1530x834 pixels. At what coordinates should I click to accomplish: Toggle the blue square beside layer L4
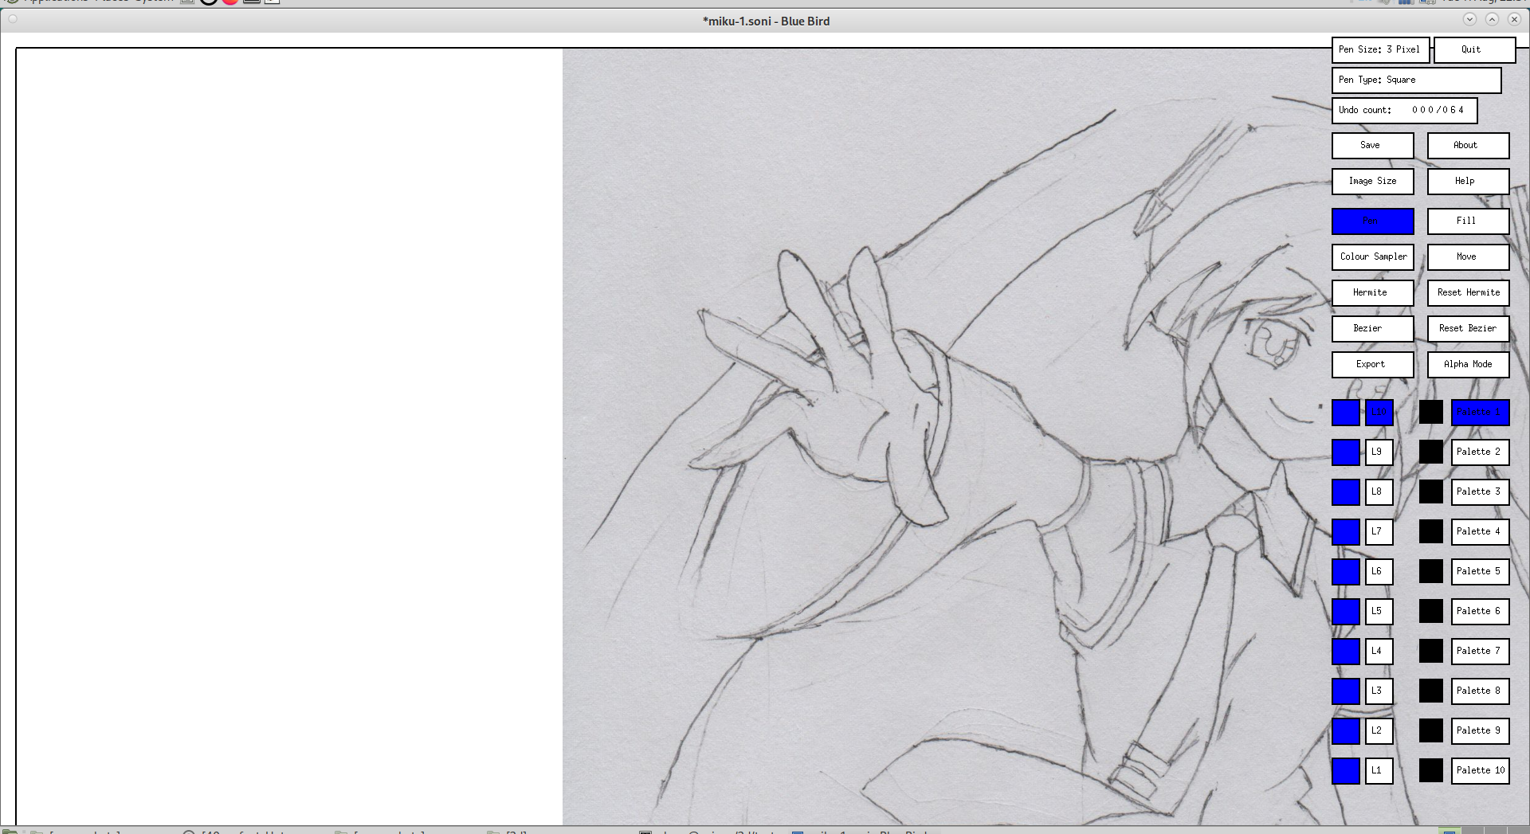click(x=1346, y=652)
